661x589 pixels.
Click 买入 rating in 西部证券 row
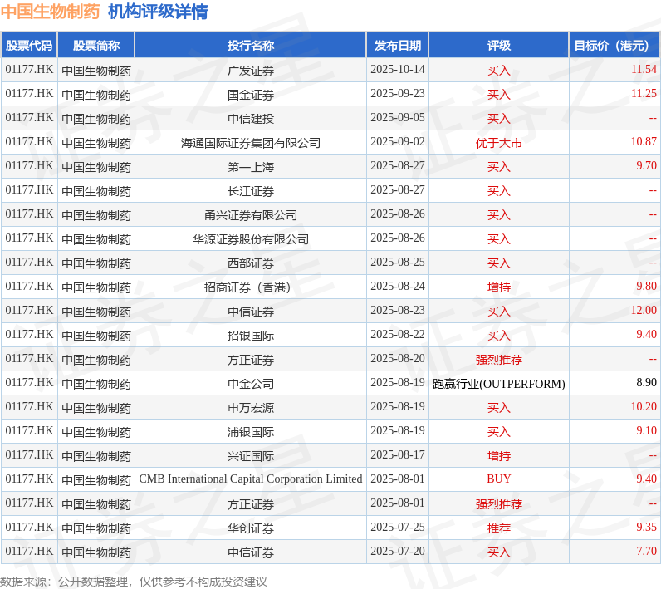(x=499, y=263)
